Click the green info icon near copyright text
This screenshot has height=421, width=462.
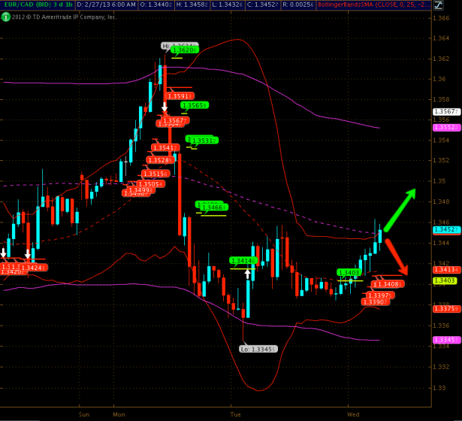(x=6, y=16)
